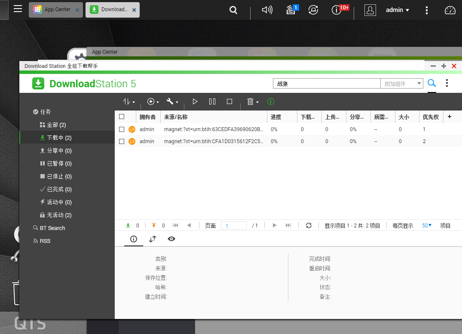This screenshot has width=462, height=334.
Task: Collapse the 任务 group in sidebar
Action: coord(42,112)
